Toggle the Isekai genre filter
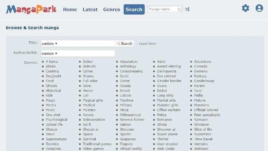268x151 pixels. click(162, 90)
